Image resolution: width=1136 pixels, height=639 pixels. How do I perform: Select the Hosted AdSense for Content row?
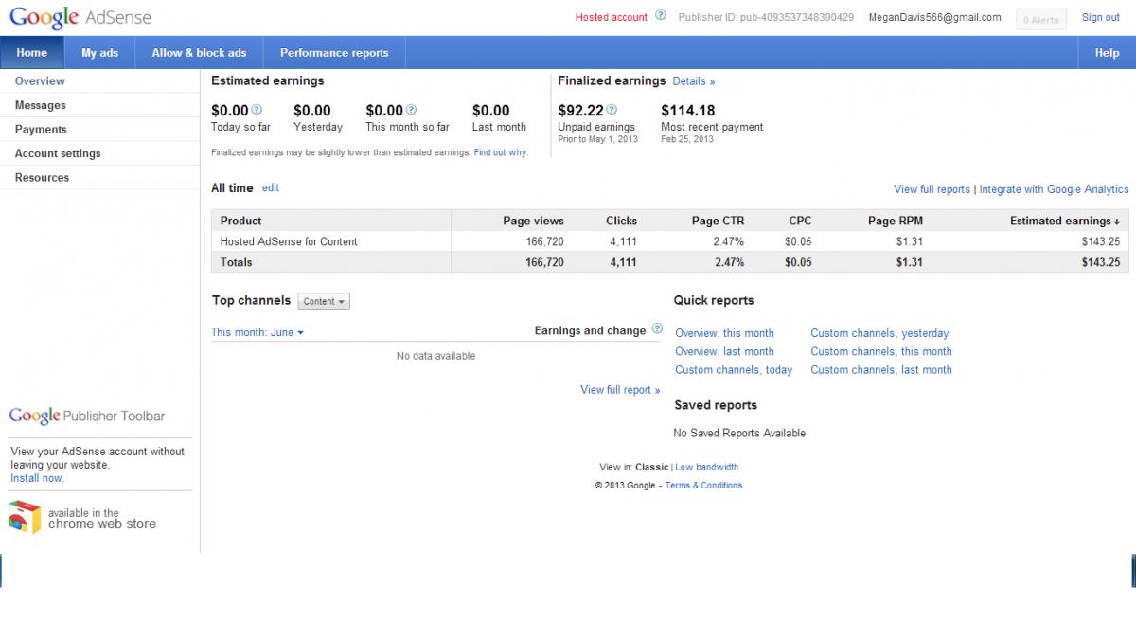pos(670,241)
